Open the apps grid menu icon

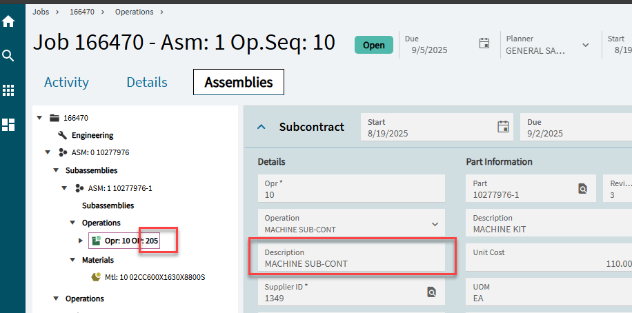click(x=8, y=90)
